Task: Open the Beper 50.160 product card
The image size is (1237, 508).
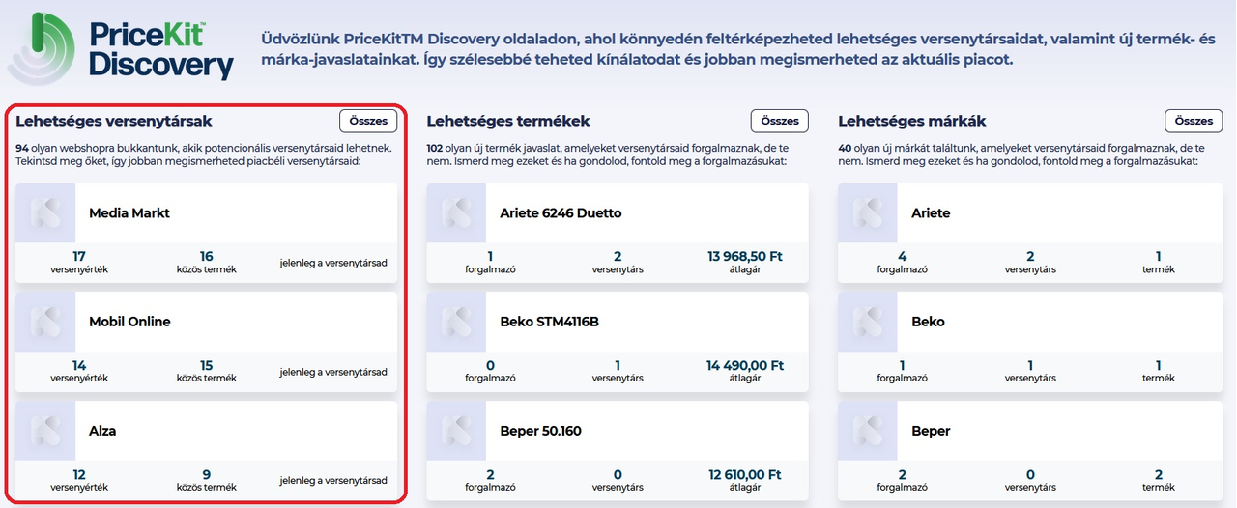Action: tap(618, 450)
